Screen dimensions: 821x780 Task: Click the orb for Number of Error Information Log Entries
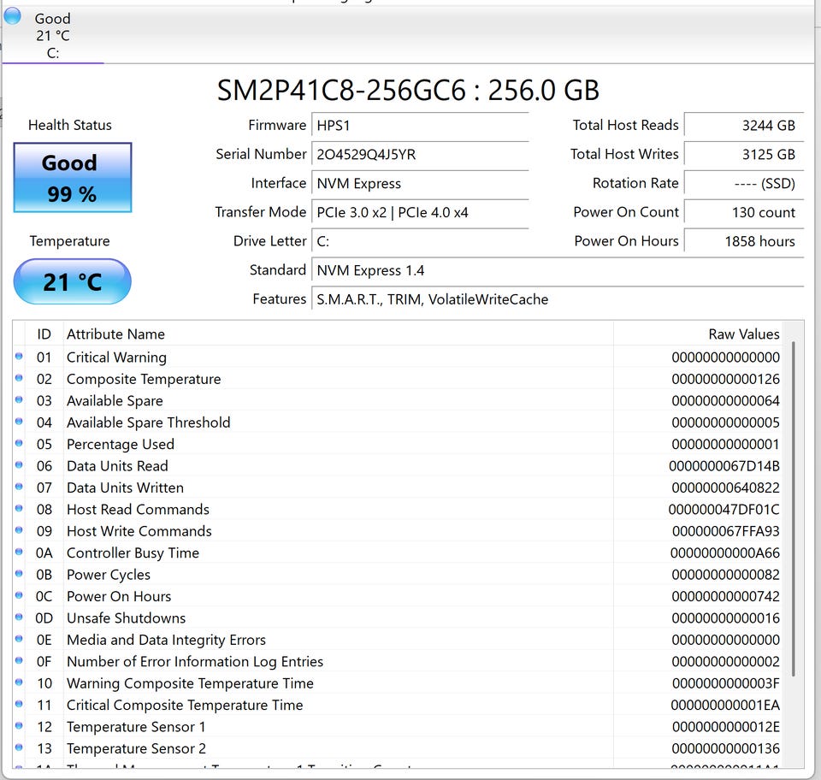(19, 660)
